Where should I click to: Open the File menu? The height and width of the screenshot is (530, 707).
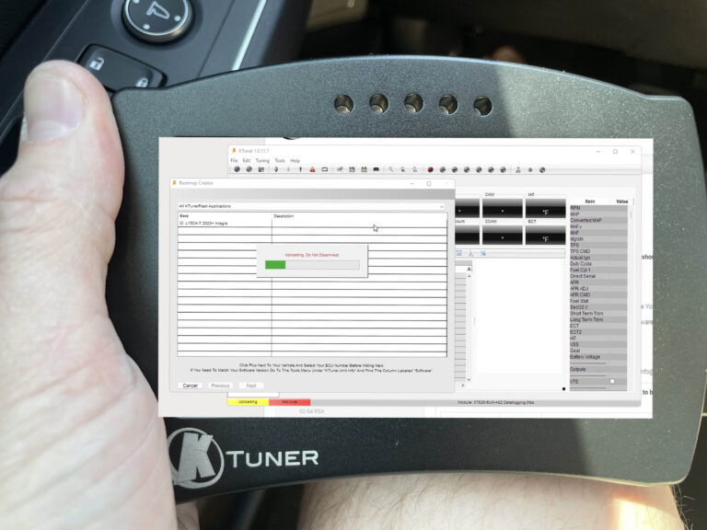(234, 160)
